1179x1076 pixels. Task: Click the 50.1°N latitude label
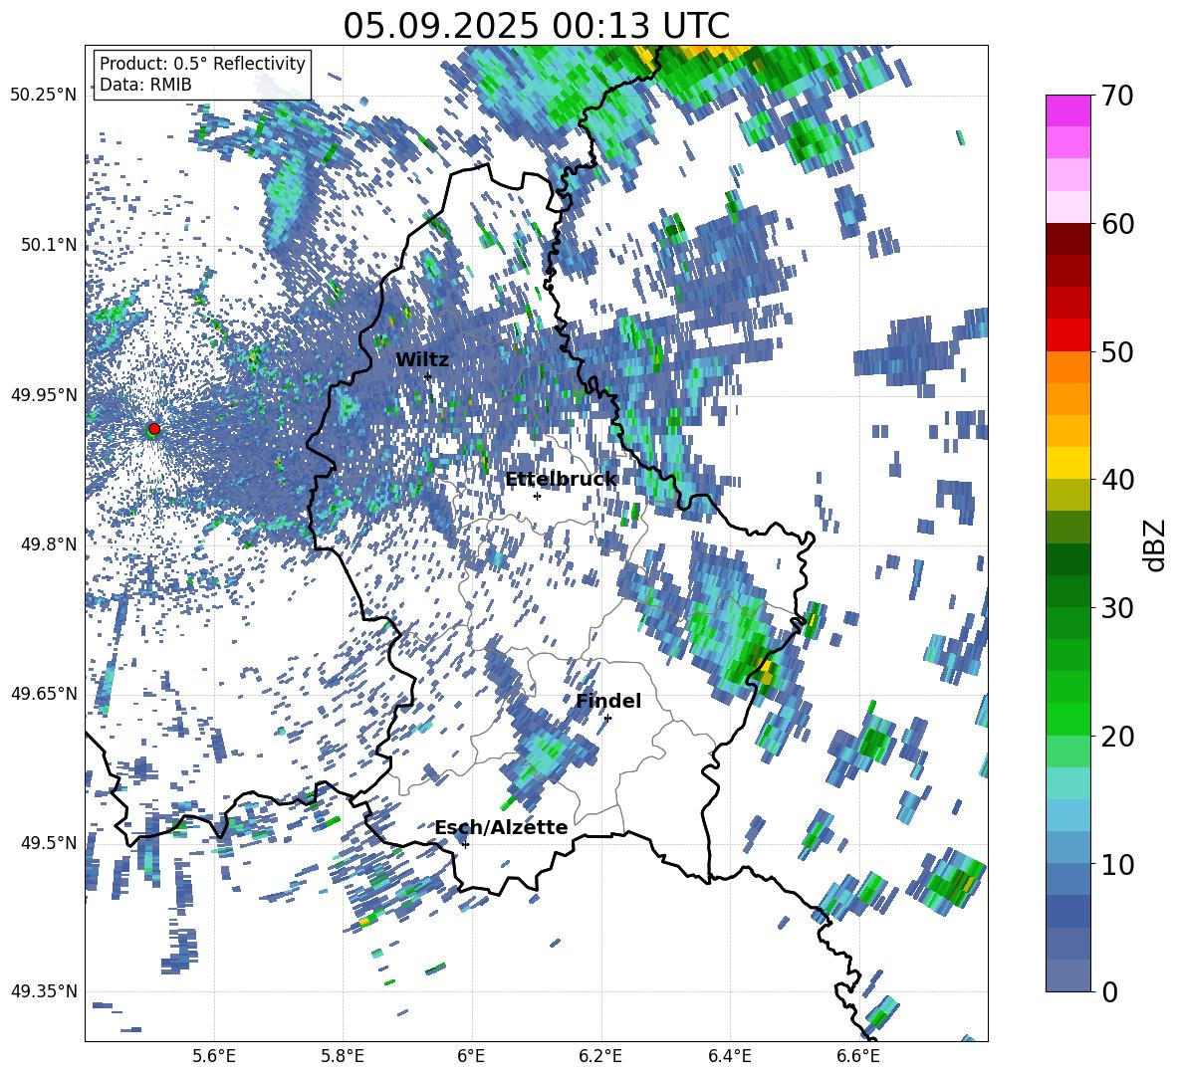tap(48, 245)
